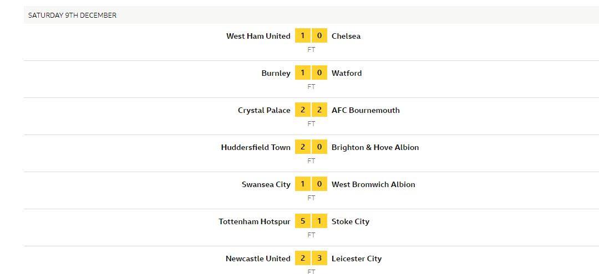
Task: Click the Burnley team name
Action: (x=276, y=73)
